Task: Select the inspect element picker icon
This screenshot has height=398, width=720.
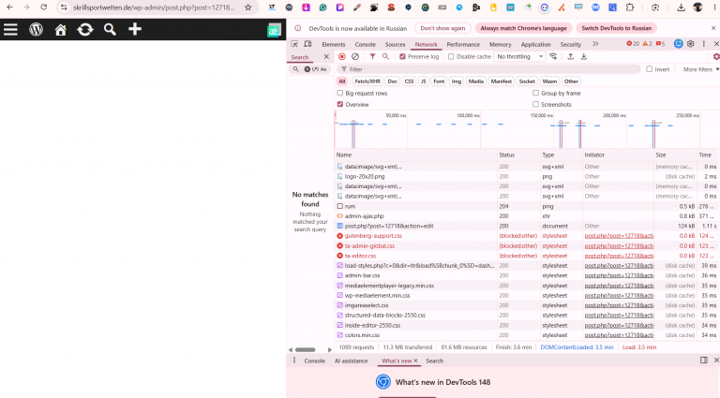Action: [294, 44]
